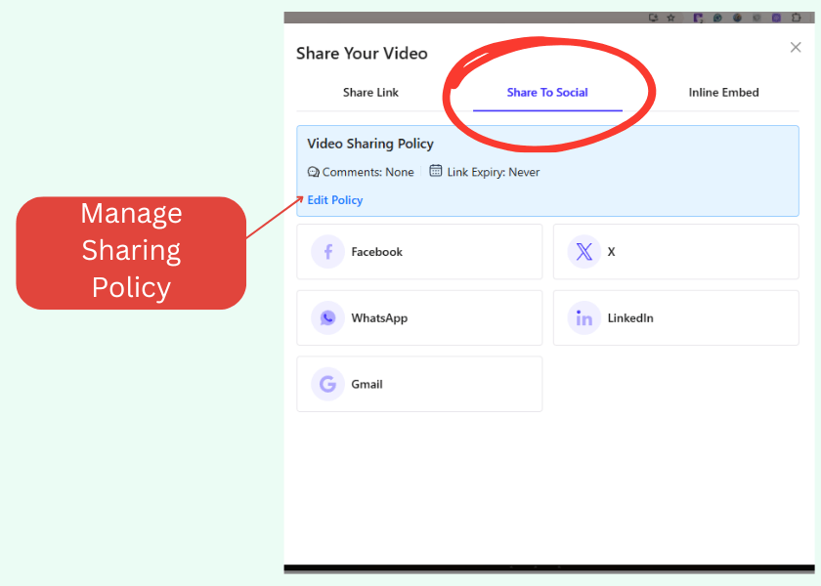
Task: Switch to the Share Link tab
Action: coord(370,93)
